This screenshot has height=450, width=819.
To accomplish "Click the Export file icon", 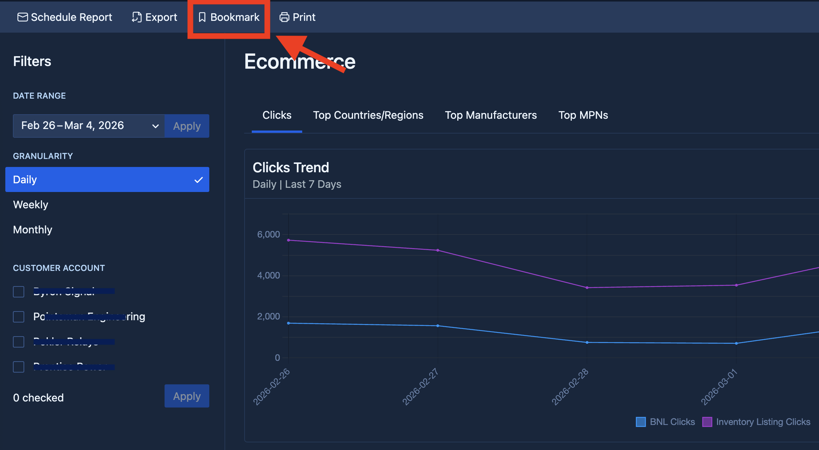I will [136, 17].
